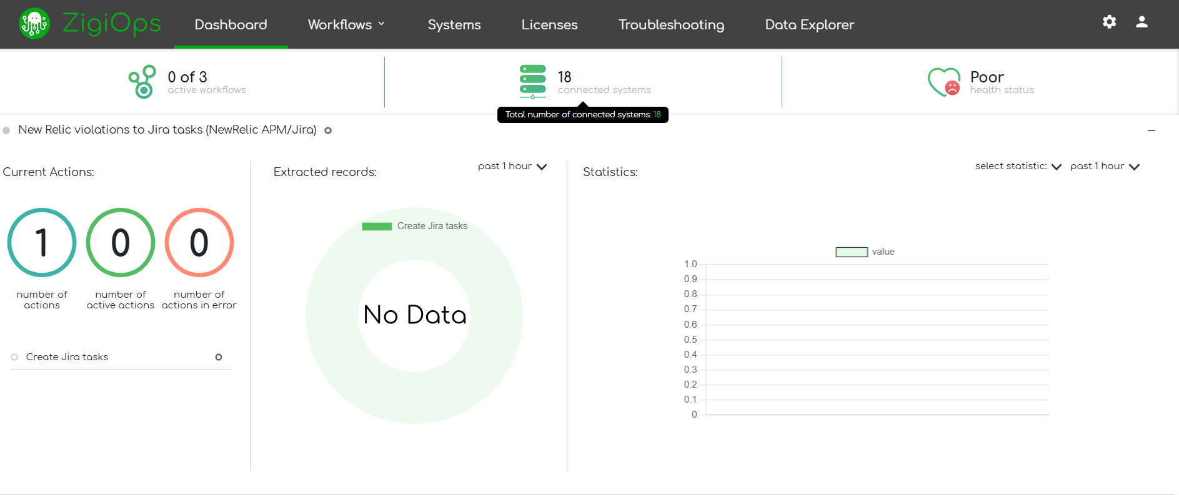Image resolution: width=1179 pixels, height=495 pixels.
Task: Collapse the New Relic workflow panel with minus
Action: (1152, 130)
